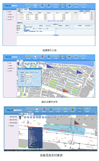Select first round map tool in middle map toolbar
Image resolution: width=99 pixels, height=161 pixels.
tap(23, 64)
